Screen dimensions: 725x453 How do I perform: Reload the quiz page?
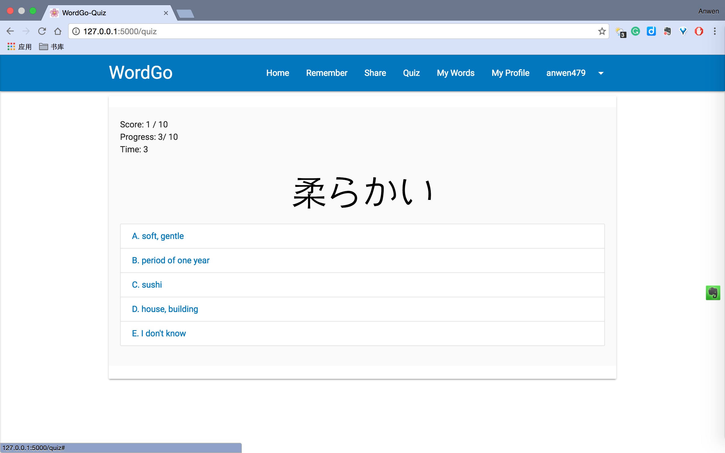42,31
